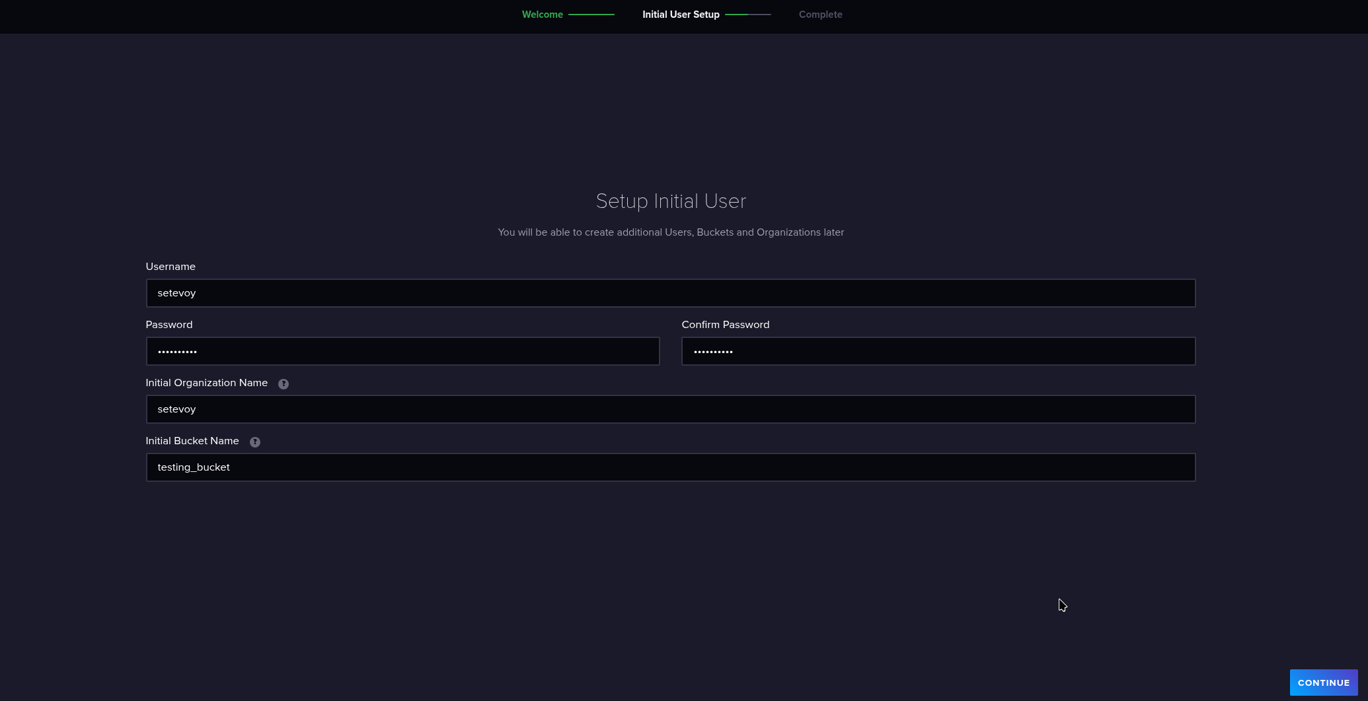
Task: Click the help icon beside Initial Organization Name
Action: [284, 384]
